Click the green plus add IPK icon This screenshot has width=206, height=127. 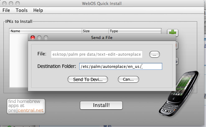click(172, 33)
